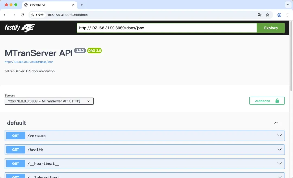Open Chrome three-dot menu
The image size is (293, 178).
click(288, 15)
